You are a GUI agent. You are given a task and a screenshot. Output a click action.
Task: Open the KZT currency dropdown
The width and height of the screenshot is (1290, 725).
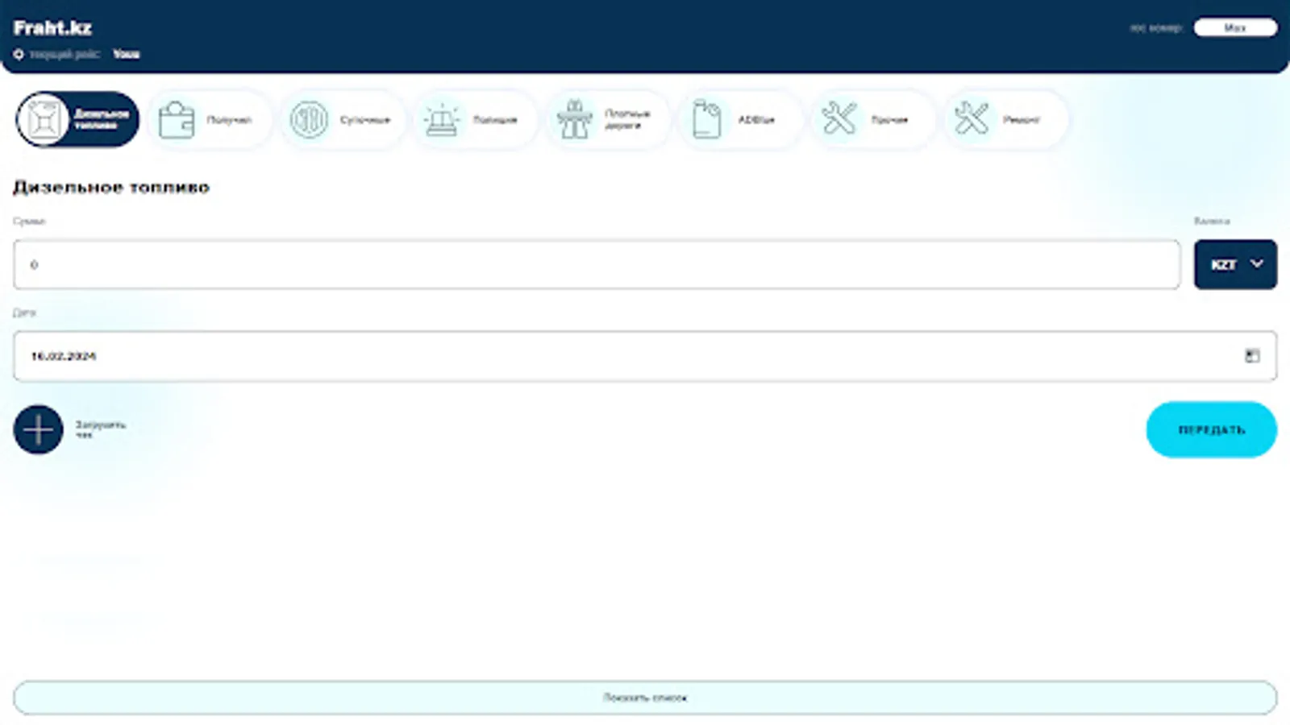click(x=1235, y=264)
